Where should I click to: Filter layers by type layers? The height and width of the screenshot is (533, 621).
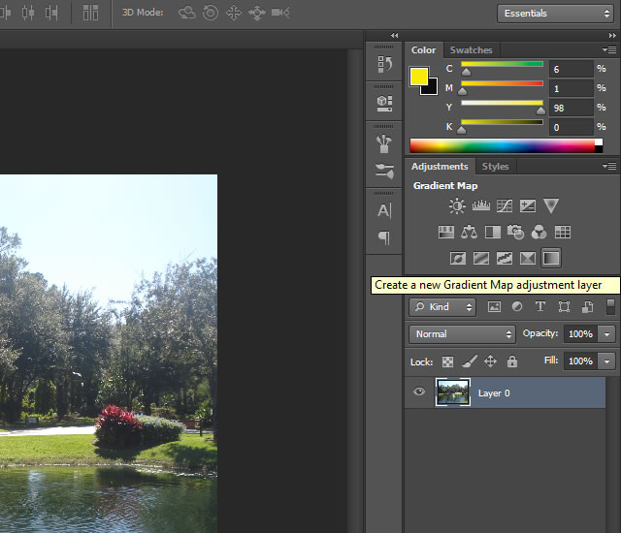(540, 307)
